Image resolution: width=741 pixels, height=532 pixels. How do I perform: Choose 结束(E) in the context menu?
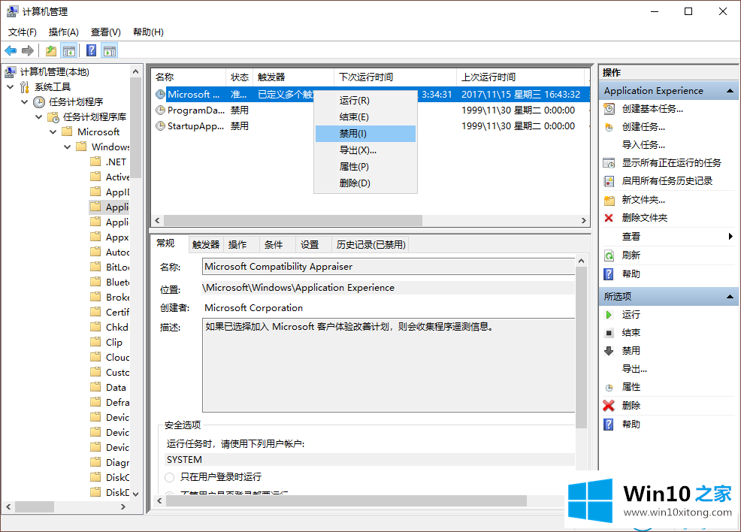click(x=365, y=117)
